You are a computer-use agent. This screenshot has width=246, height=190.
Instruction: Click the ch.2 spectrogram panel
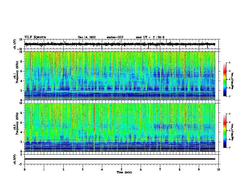click(120, 127)
